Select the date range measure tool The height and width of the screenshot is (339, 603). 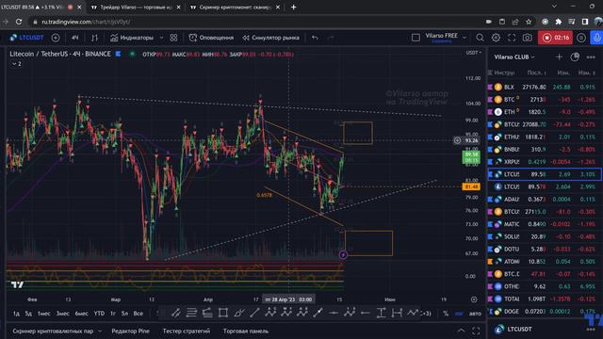tap(397, 314)
